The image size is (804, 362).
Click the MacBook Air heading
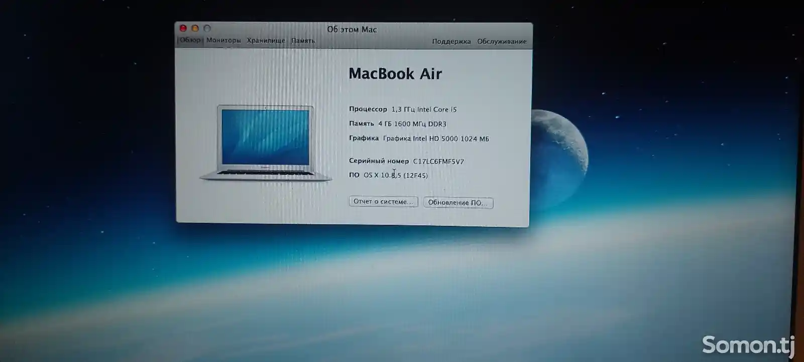[x=395, y=74]
